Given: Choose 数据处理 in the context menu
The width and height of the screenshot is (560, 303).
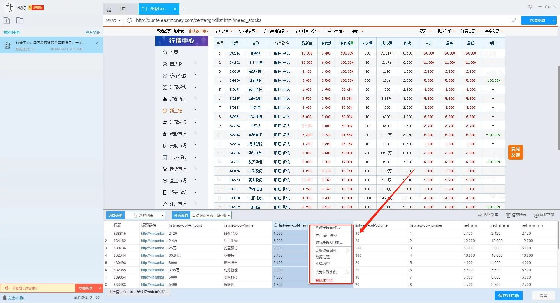Looking at the screenshot, I should click(x=324, y=257).
